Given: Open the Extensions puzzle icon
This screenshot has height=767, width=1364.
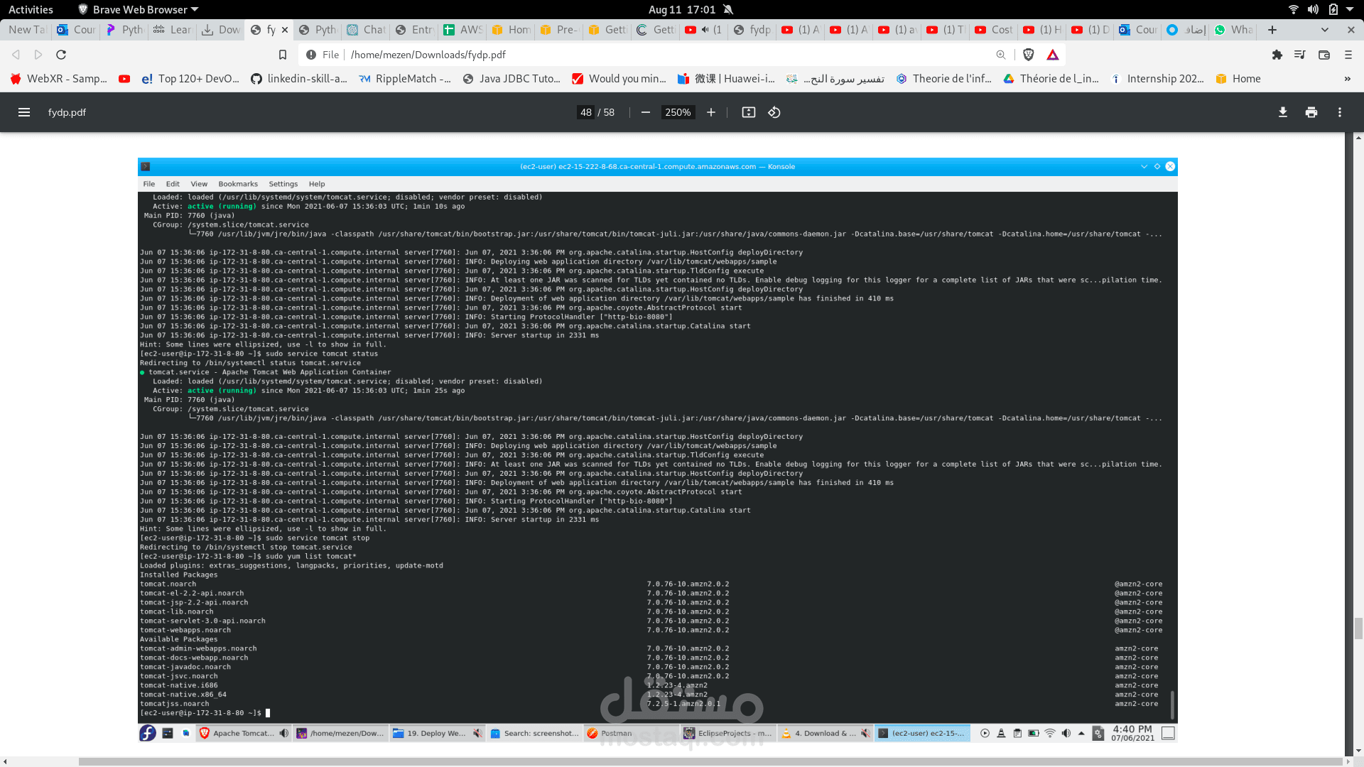Looking at the screenshot, I should tap(1277, 55).
